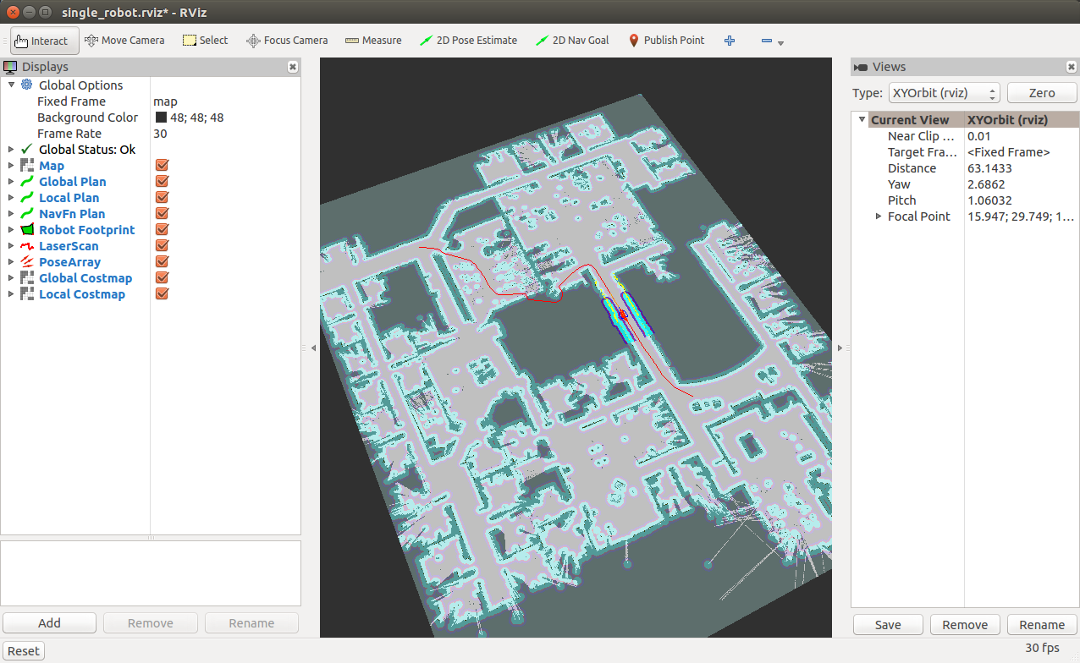Click the Zero button in Views

pos(1041,93)
